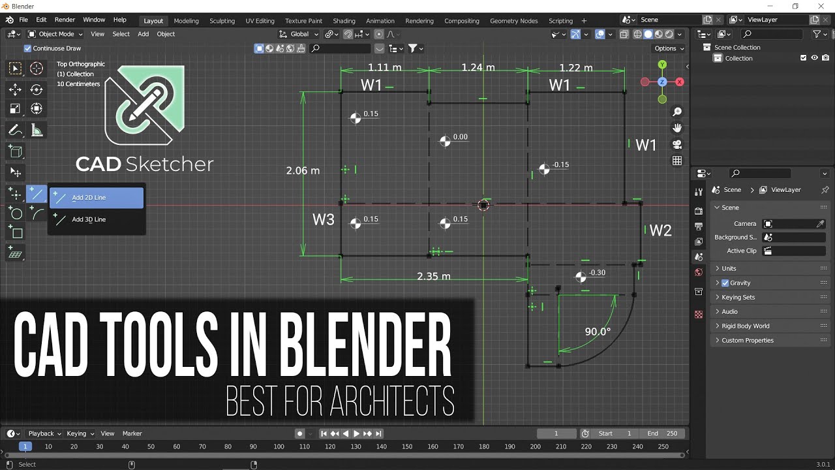This screenshot has height=470, width=835.
Task: Toggle snapping magnet in header
Action: (x=348, y=34)
